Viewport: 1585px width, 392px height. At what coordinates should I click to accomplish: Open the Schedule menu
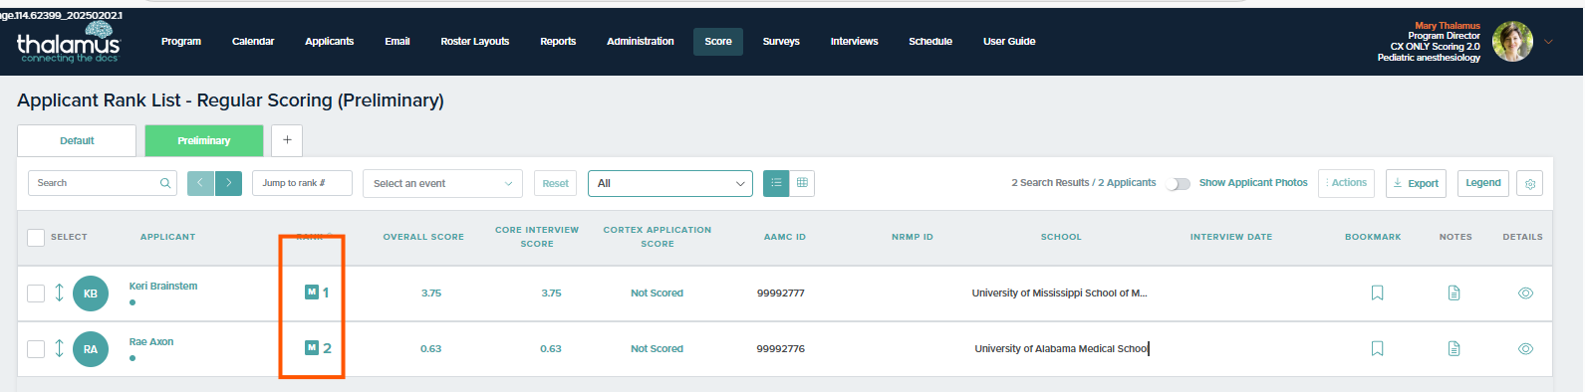point(930,42)
